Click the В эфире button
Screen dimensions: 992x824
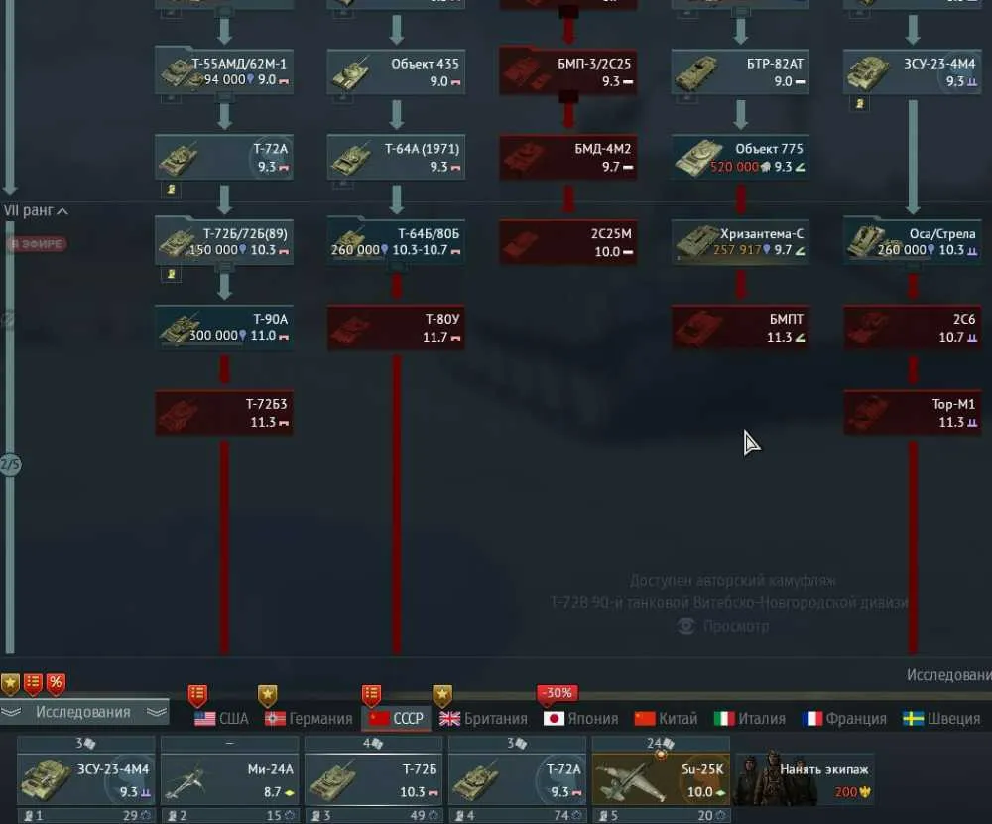[37, 244]
